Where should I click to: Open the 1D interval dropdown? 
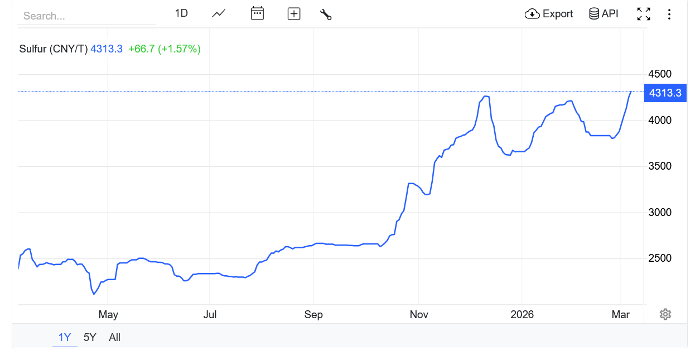pos(181,13)
